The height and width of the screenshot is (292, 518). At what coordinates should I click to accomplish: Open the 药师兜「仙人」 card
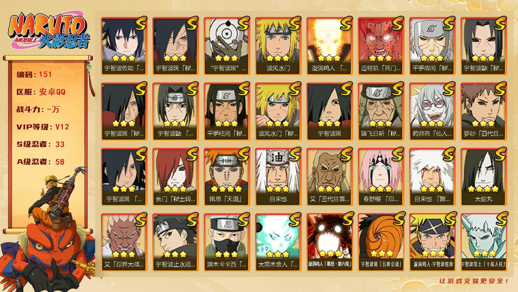[432, 112]
